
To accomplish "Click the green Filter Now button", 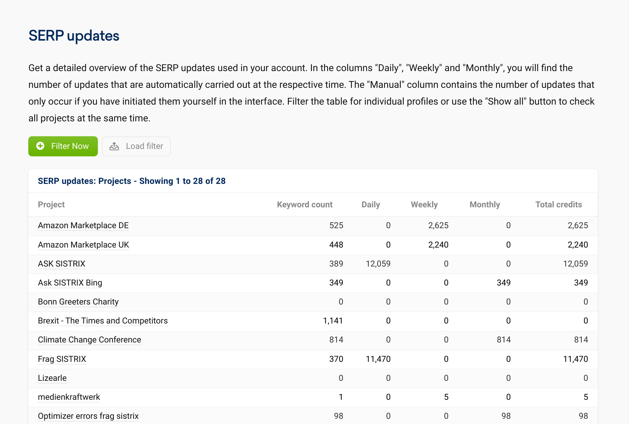I will 63,146.
